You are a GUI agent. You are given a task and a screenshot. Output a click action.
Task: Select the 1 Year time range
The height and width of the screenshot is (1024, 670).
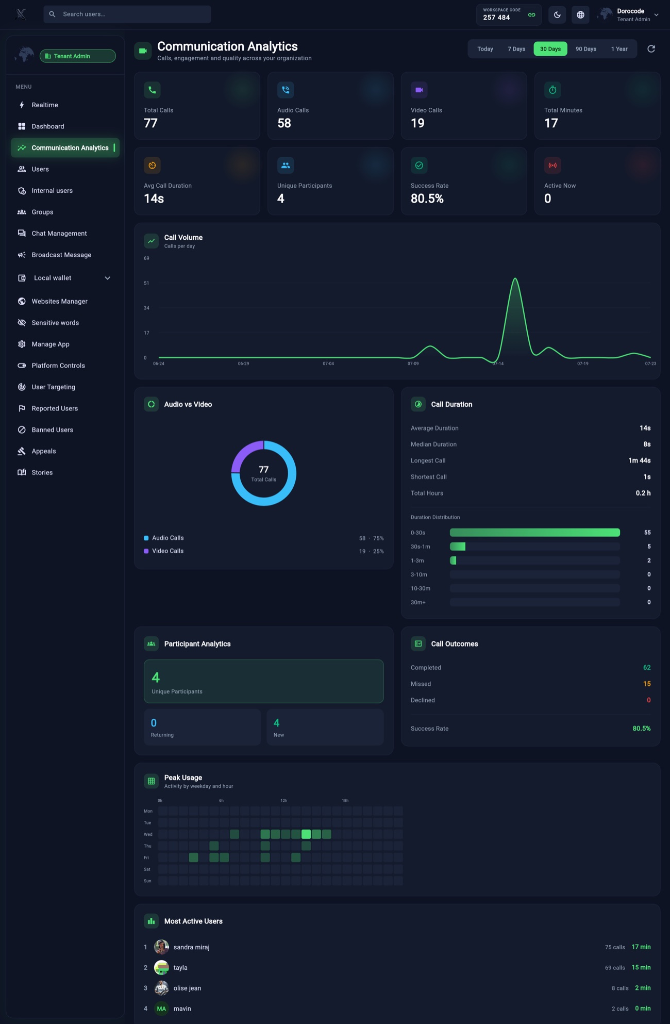619,49
